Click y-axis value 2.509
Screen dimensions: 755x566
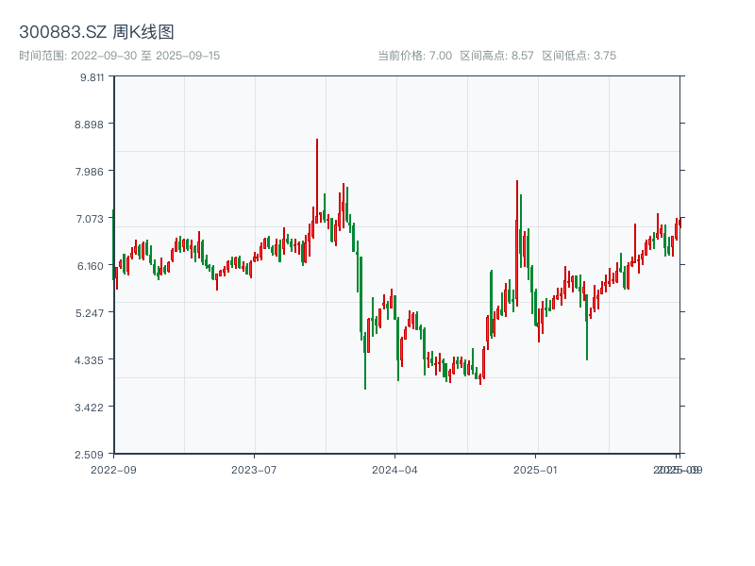89,455
